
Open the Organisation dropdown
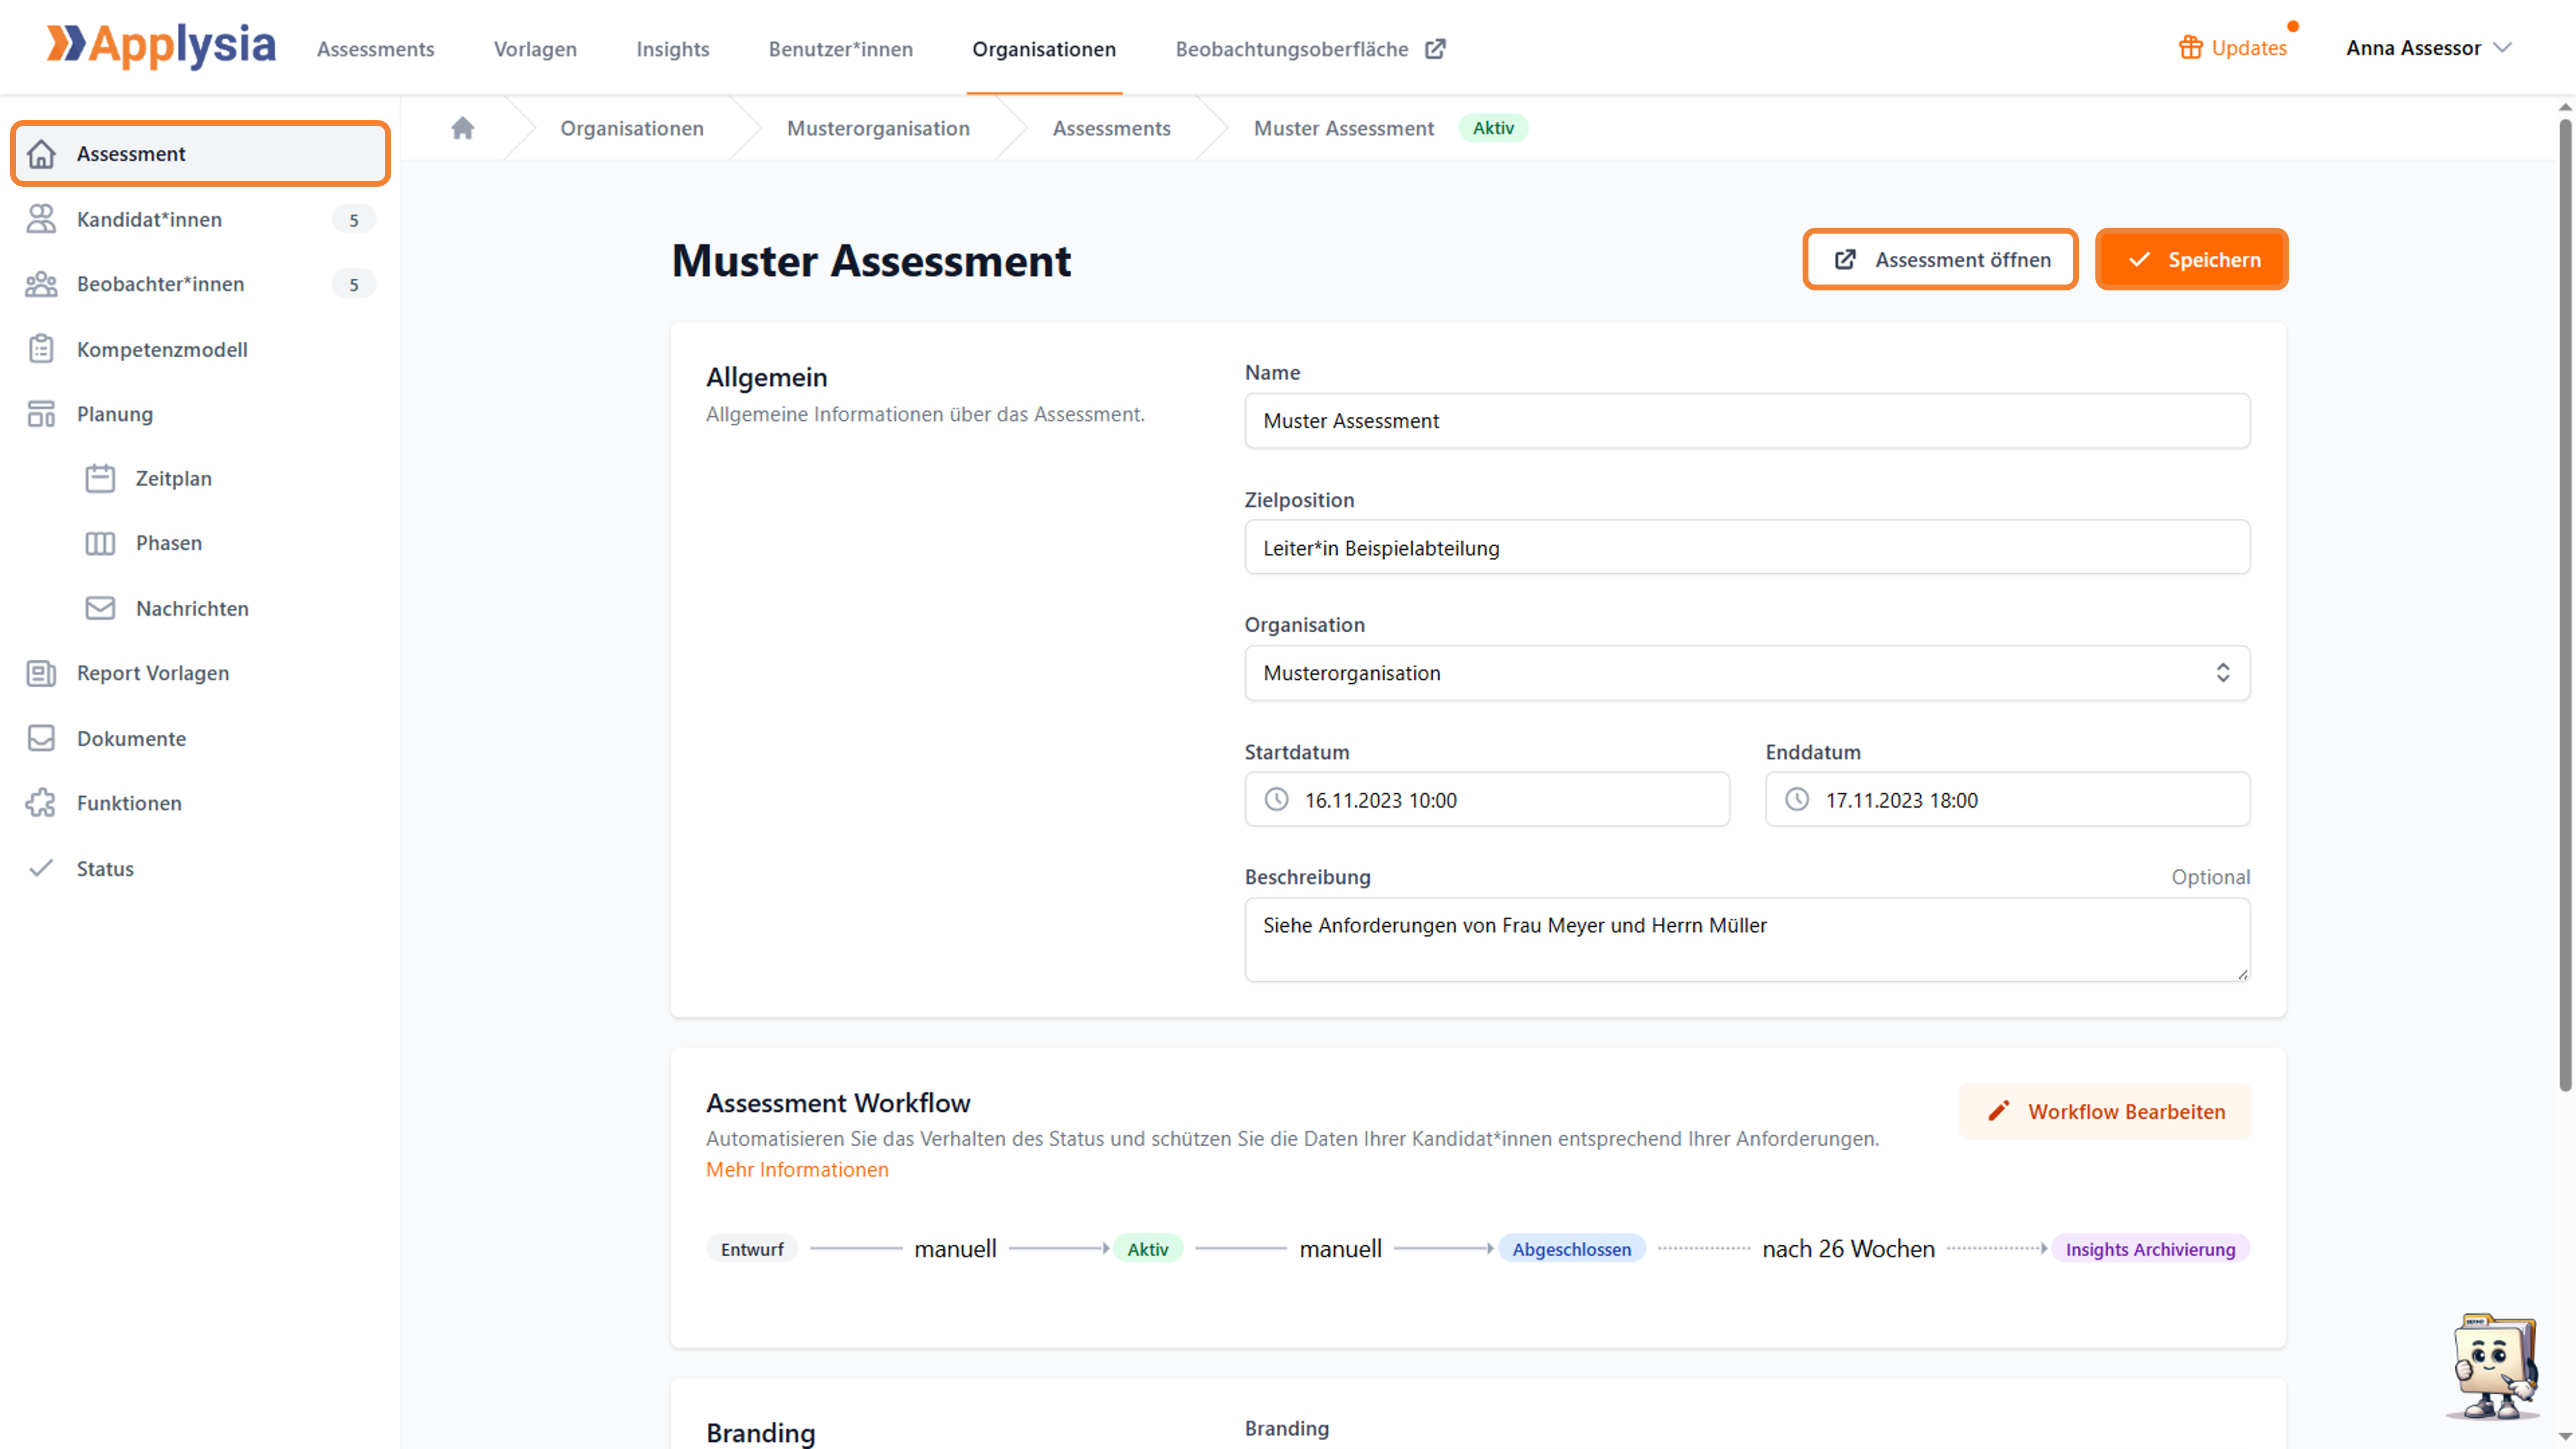coord(1747,673)
